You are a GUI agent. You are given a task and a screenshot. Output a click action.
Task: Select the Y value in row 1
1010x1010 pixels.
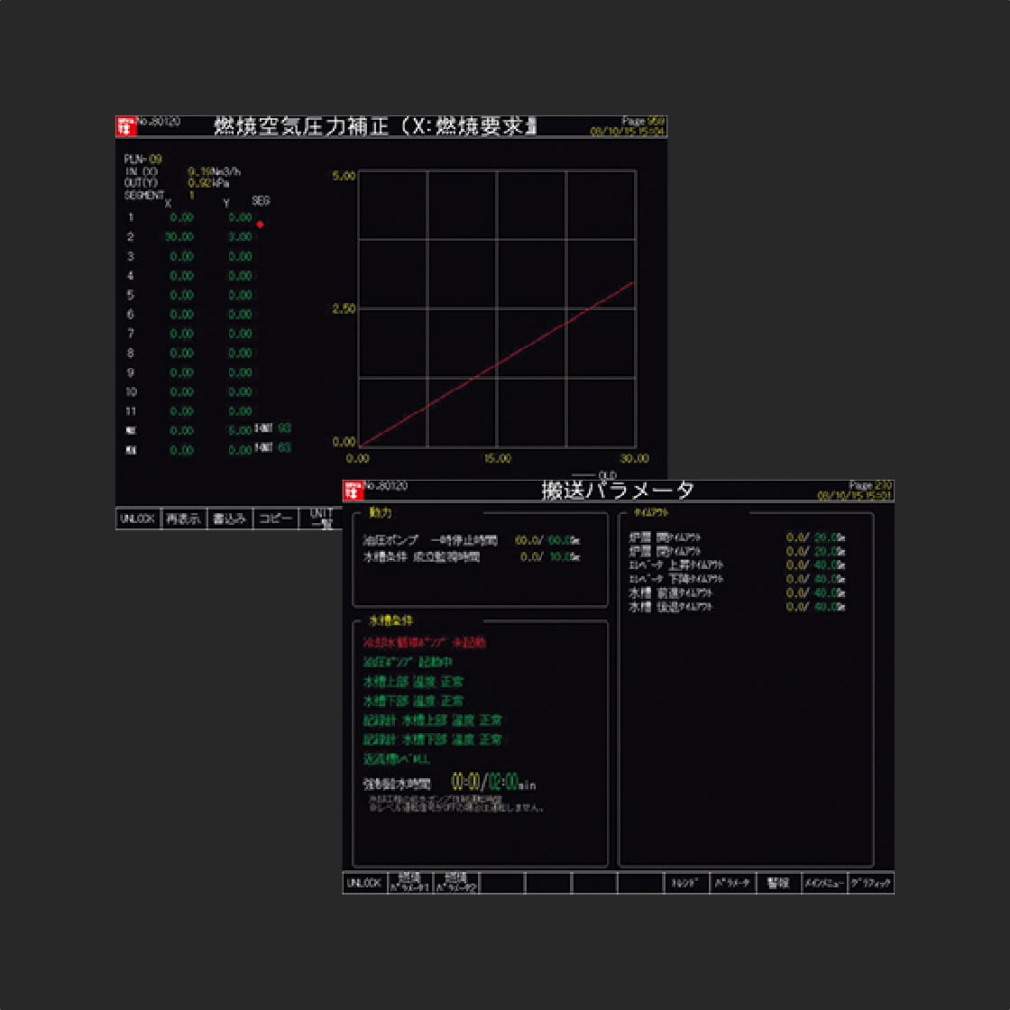[x=240, y=217]
